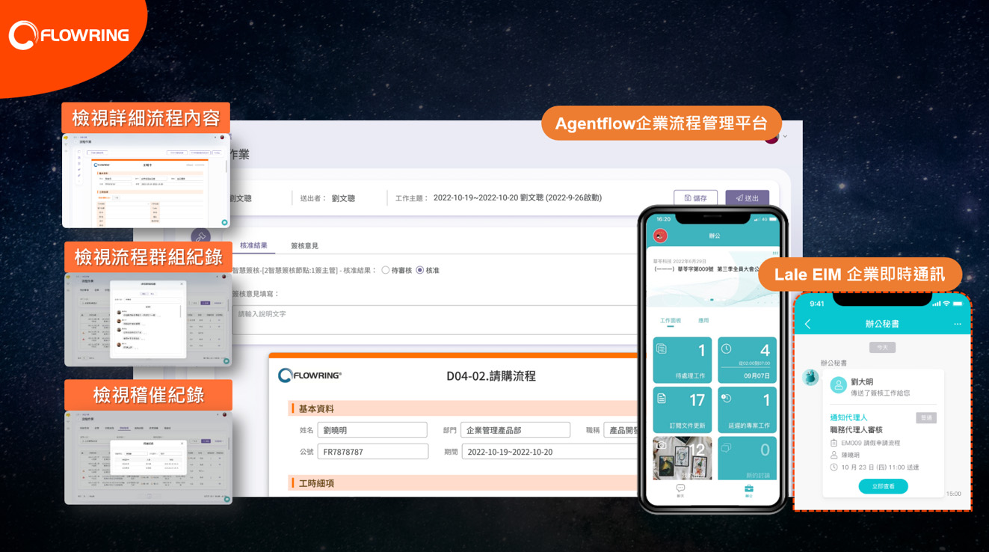Click the clock icon beside 10月23日 11:00
989x552 pixels.
pos(834,467)
